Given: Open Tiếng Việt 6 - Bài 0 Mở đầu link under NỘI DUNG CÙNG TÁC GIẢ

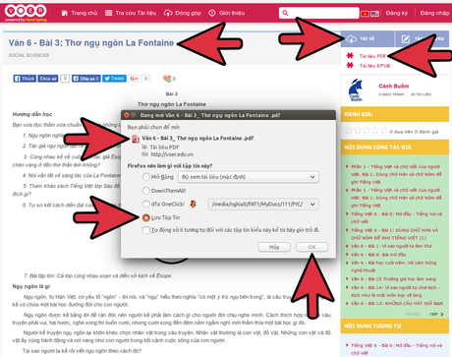Looking at the screenshot, I should tap(396, 217).
